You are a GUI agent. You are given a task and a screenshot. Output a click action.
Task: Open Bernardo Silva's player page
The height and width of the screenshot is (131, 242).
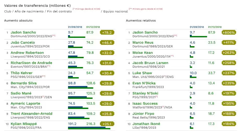[x=24, y=83]
